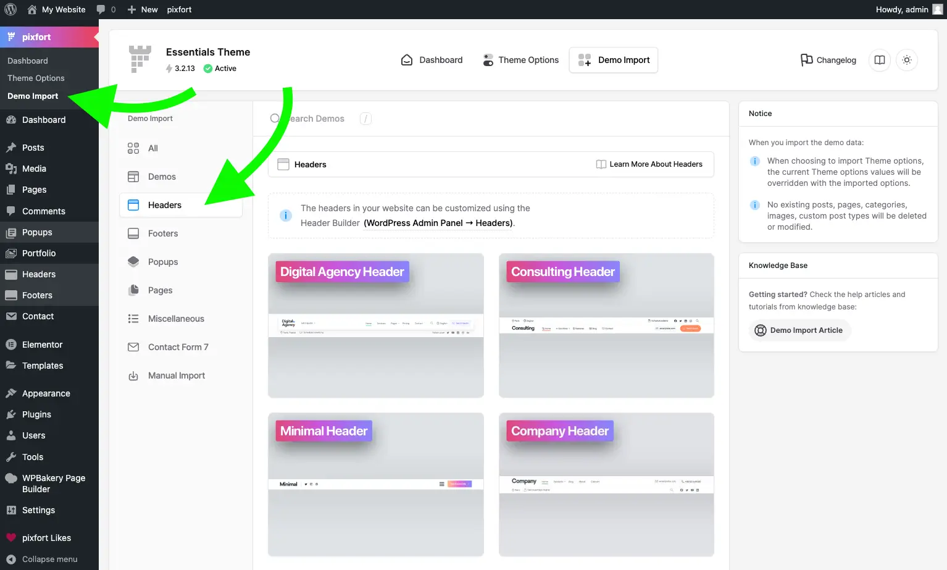Select the Popups demo category

tap(162, 262)
